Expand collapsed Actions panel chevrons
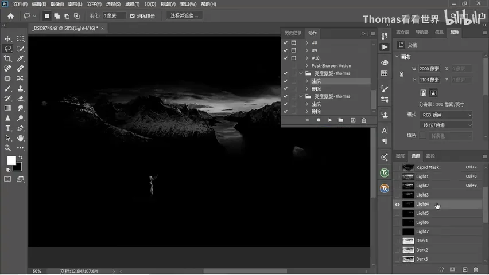Screen dimensions: 489x275 (x=363, y=33)
